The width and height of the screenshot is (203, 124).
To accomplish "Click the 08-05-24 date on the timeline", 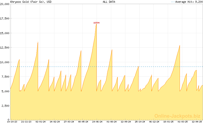I will (83, 122).
